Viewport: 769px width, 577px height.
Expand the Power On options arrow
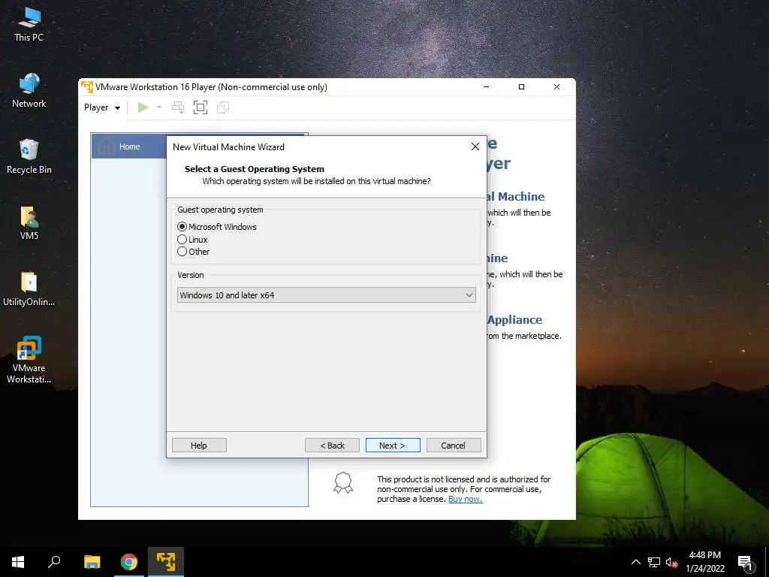point(159,107)
